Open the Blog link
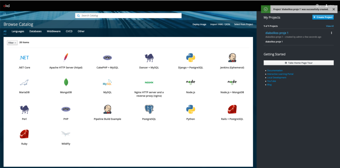Screen dimensions: 340x168 click(269, 85)
